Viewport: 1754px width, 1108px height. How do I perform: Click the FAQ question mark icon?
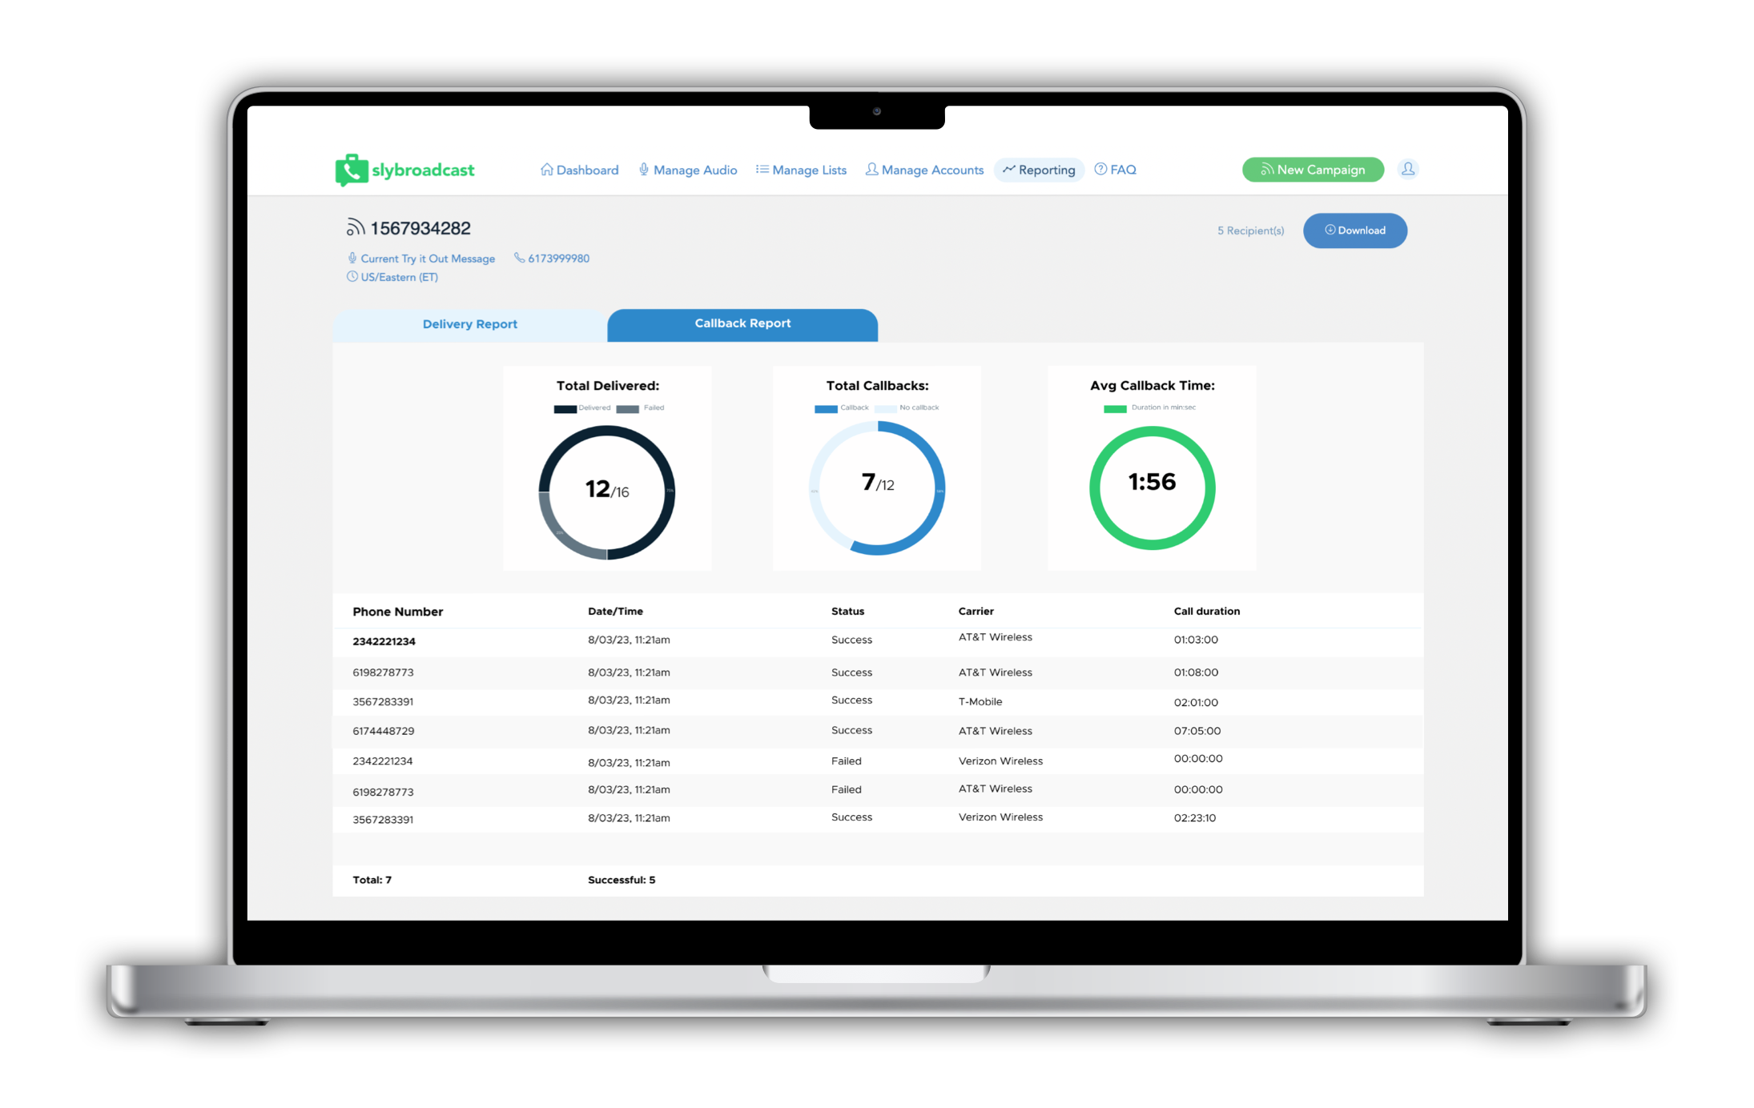1103,167
